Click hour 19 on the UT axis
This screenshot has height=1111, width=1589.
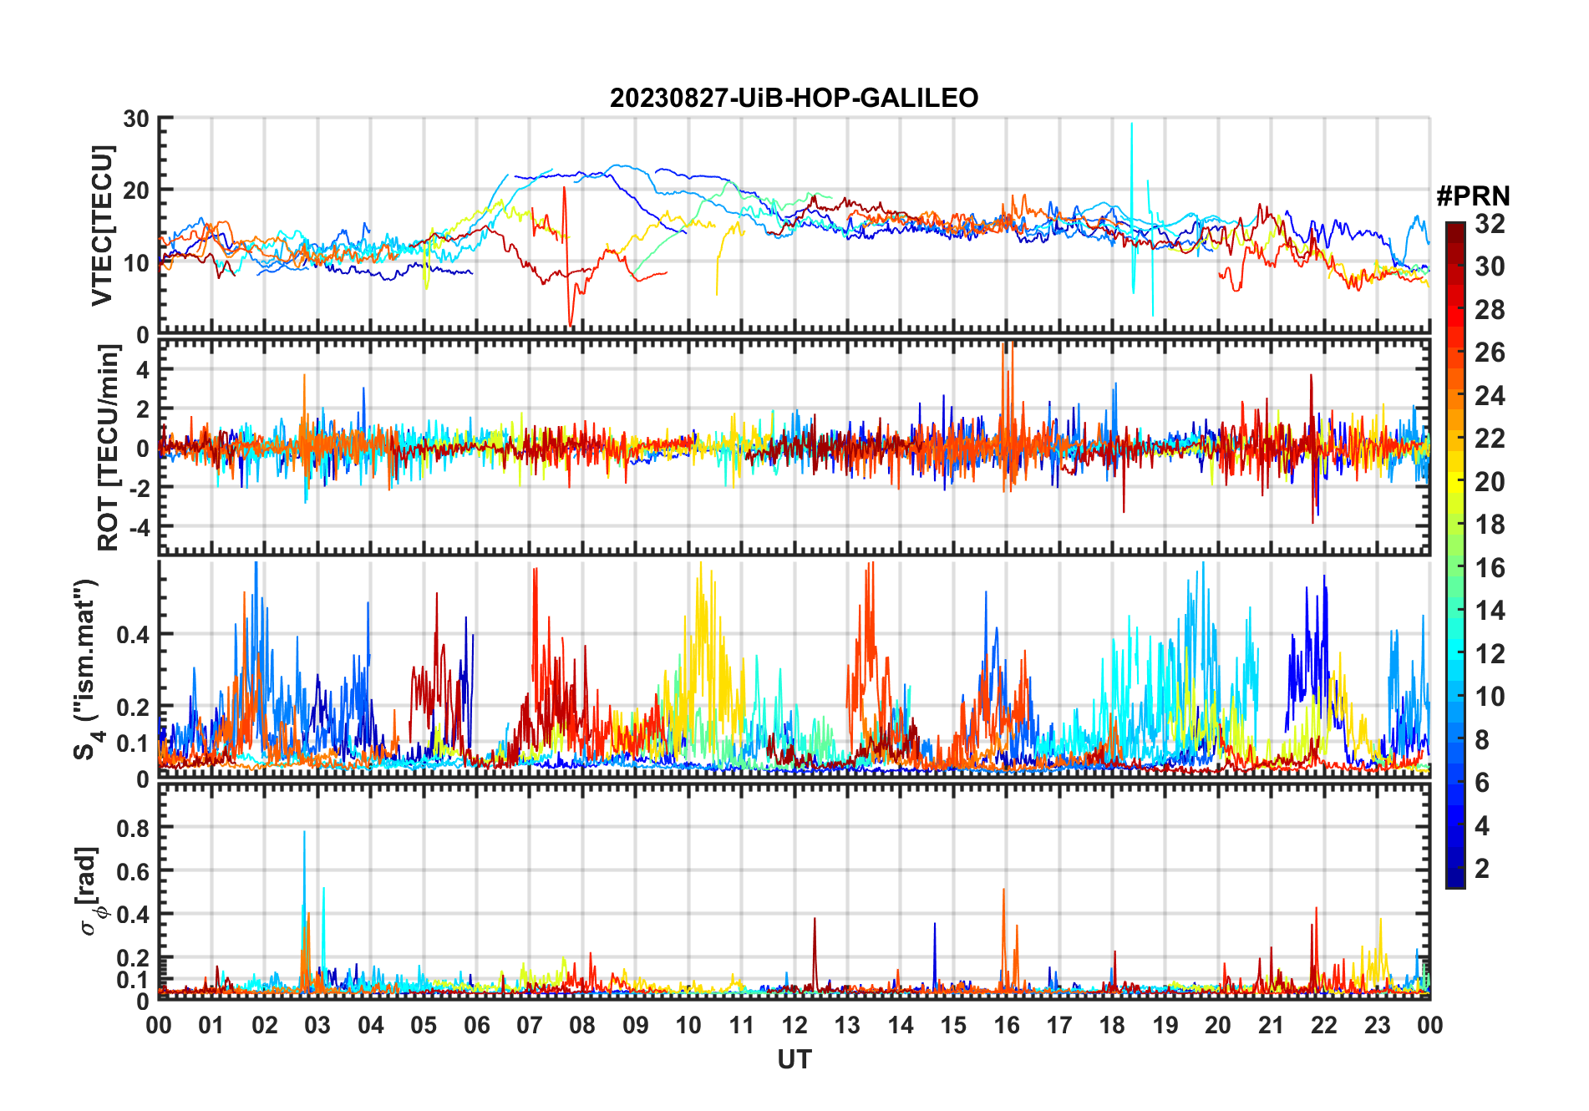tap(1165, 1025)
